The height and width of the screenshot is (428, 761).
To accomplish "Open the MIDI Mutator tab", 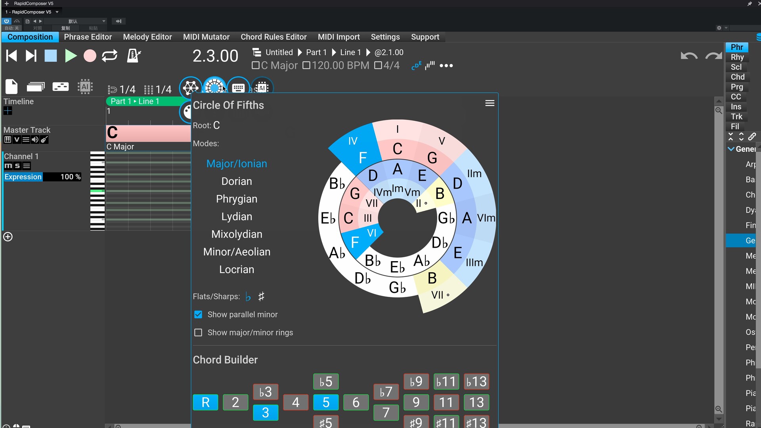I will [x=206, y=36].
